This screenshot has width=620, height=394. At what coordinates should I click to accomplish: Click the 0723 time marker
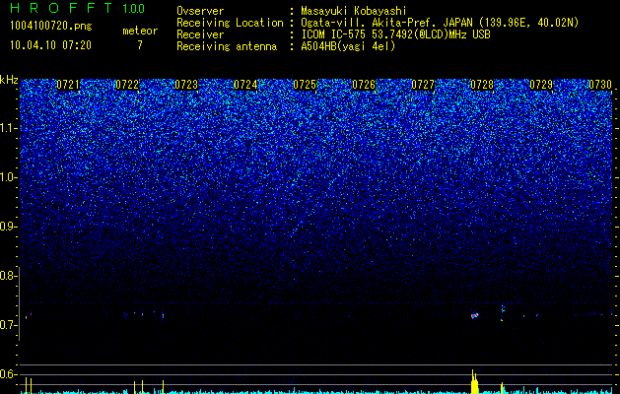coord(186,85)
